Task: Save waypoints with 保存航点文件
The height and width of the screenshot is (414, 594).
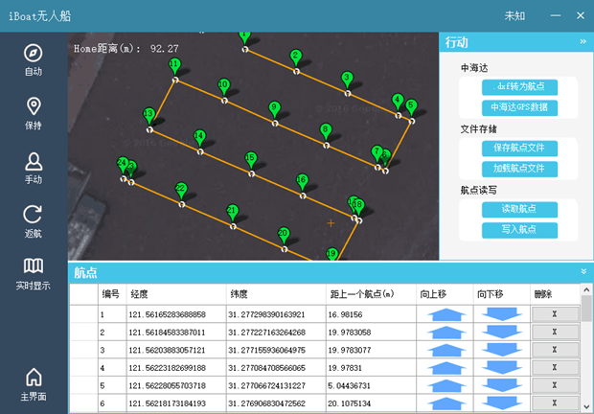Action: tap(518, 149)
